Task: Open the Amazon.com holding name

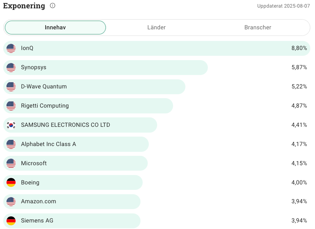Action: pos(39,201)
